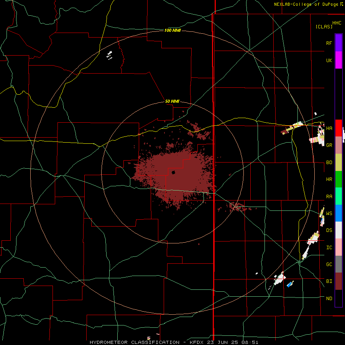Image resolution: width=345 pixels, height=345 pixels.
Task: Click the DS dry snow white swatch
Action: [338, 230]
